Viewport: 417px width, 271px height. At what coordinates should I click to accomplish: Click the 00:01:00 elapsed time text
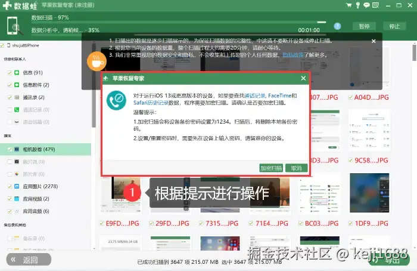coord(309,30)
